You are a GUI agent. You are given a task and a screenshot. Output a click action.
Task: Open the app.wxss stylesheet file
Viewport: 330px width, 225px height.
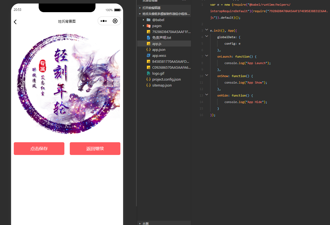(159, 55)
